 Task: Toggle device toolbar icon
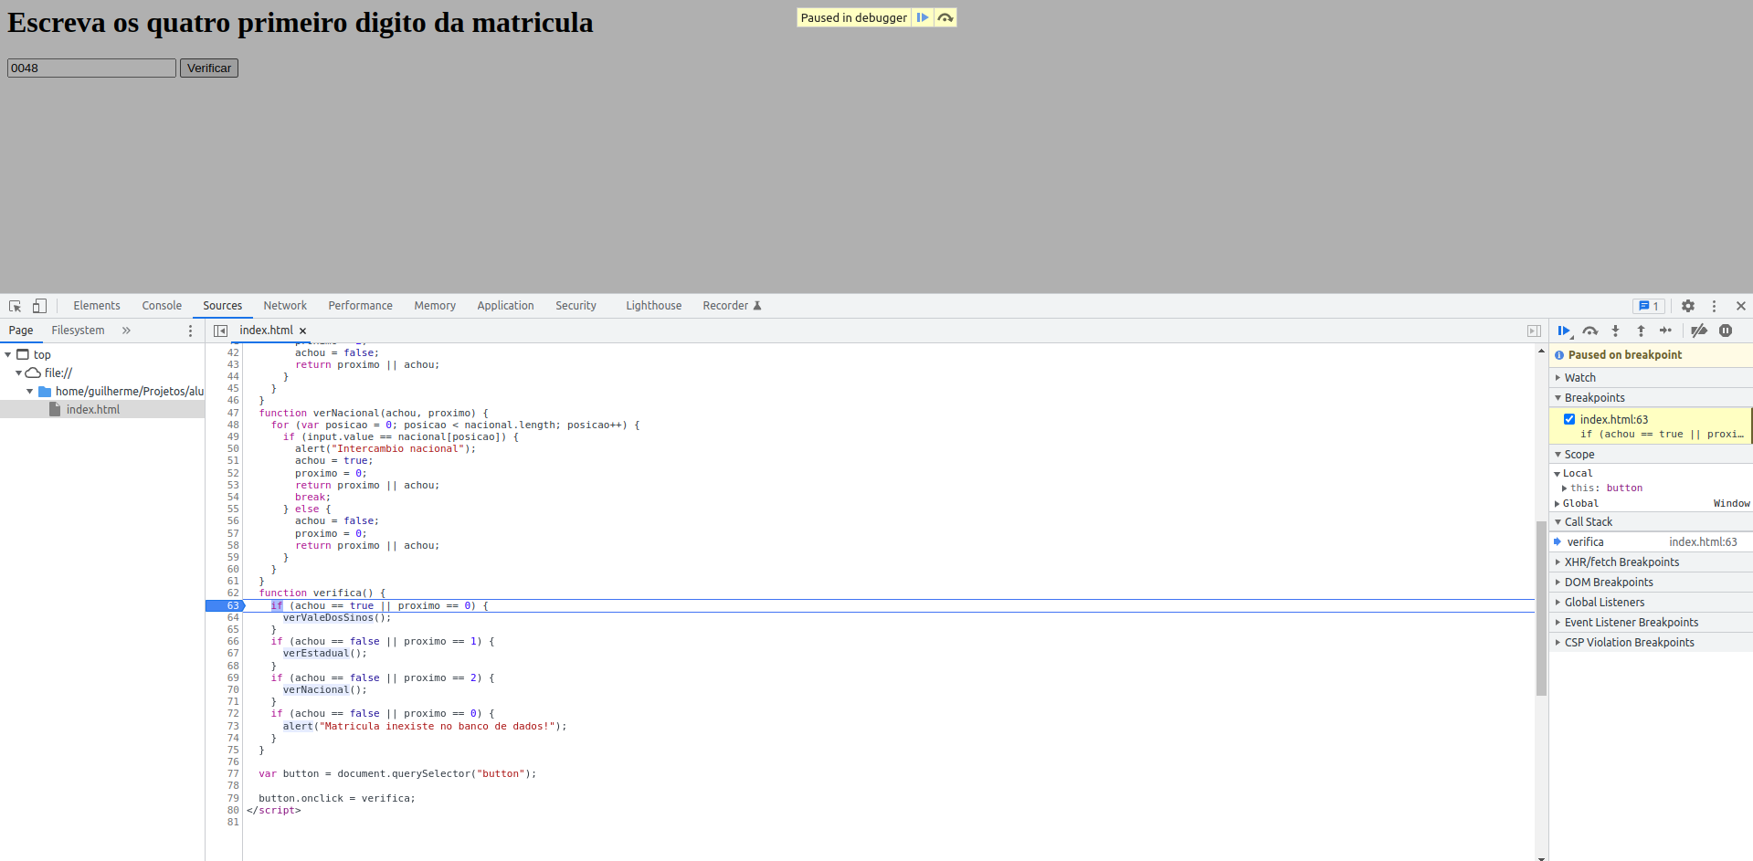pos(39,306)
